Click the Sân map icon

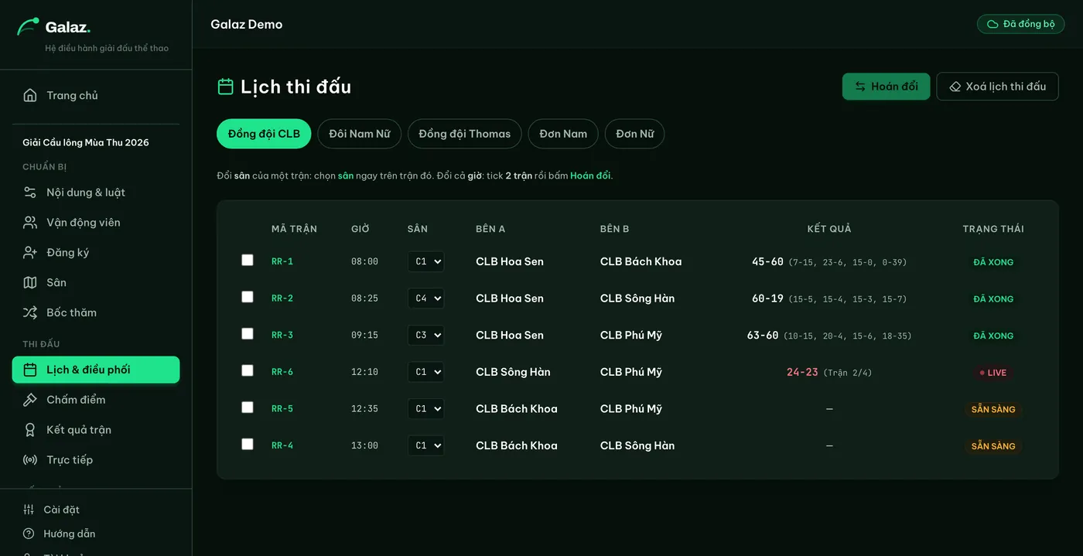pos(30,283)
